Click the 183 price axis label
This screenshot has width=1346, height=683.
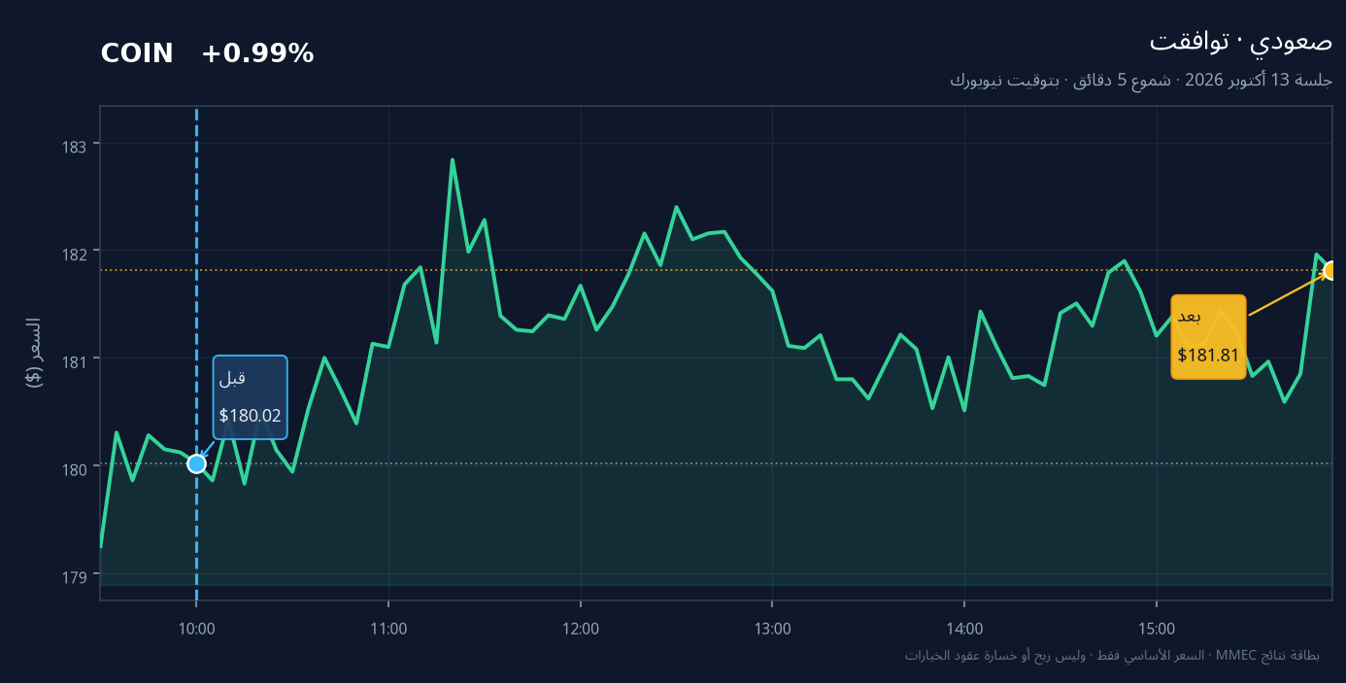point(75,146)
